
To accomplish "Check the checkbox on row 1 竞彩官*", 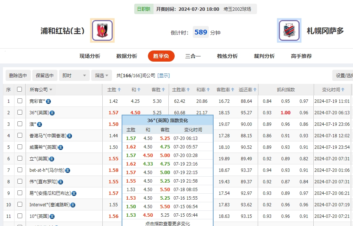I will click(x=19, y=100).
